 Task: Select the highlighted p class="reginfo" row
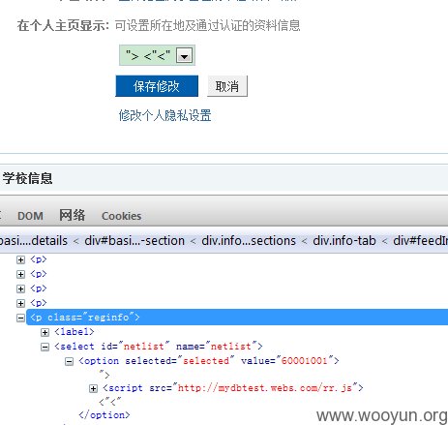click(237, 318)
